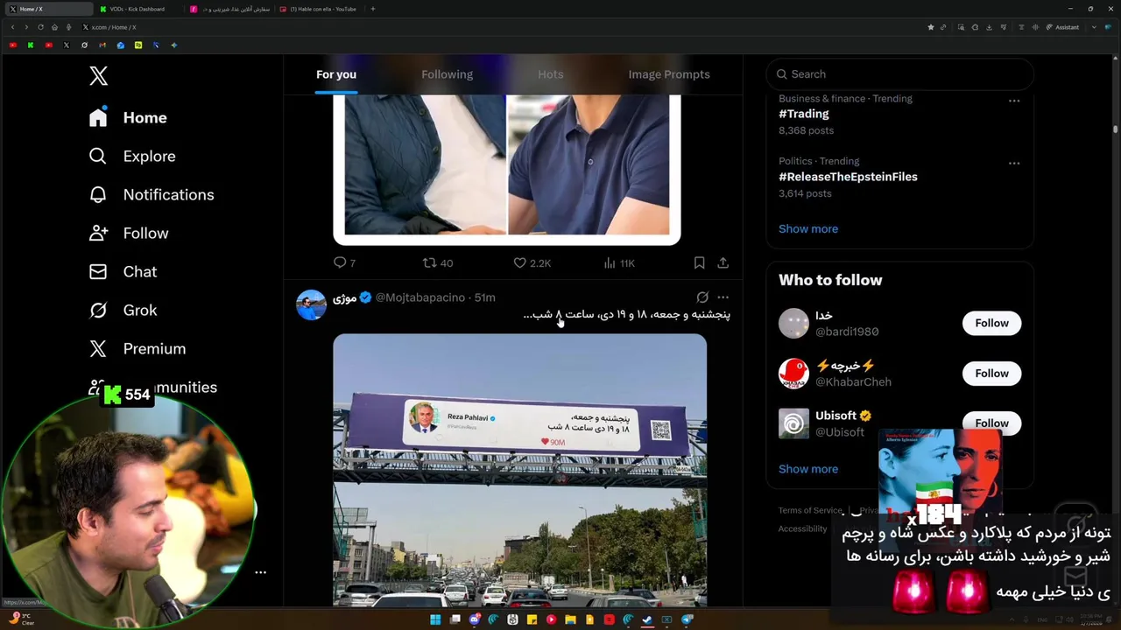
Task: Open the Windows Start menu
Action: 435,619
